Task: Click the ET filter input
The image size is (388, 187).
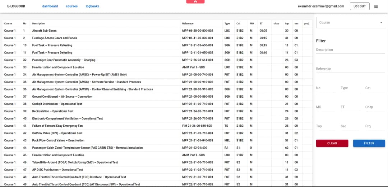Action: point(350,107)
